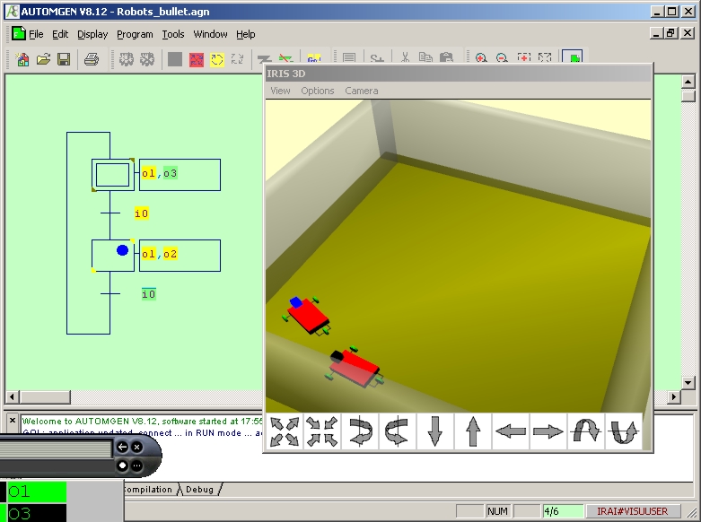Viewport: 701px width, 522px height.
Task: Click the back arrow on floating widget
Action: click(122, 447)
